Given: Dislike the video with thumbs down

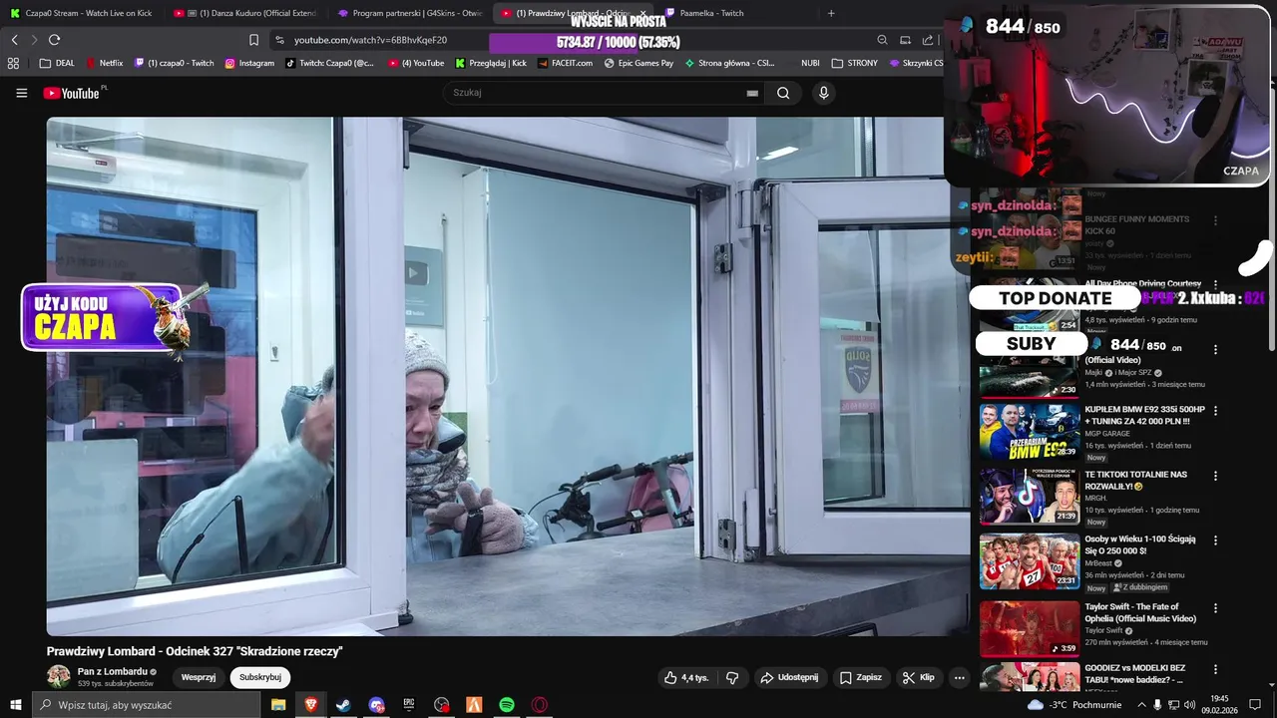Looking at the screenshot, I should 732,677.
